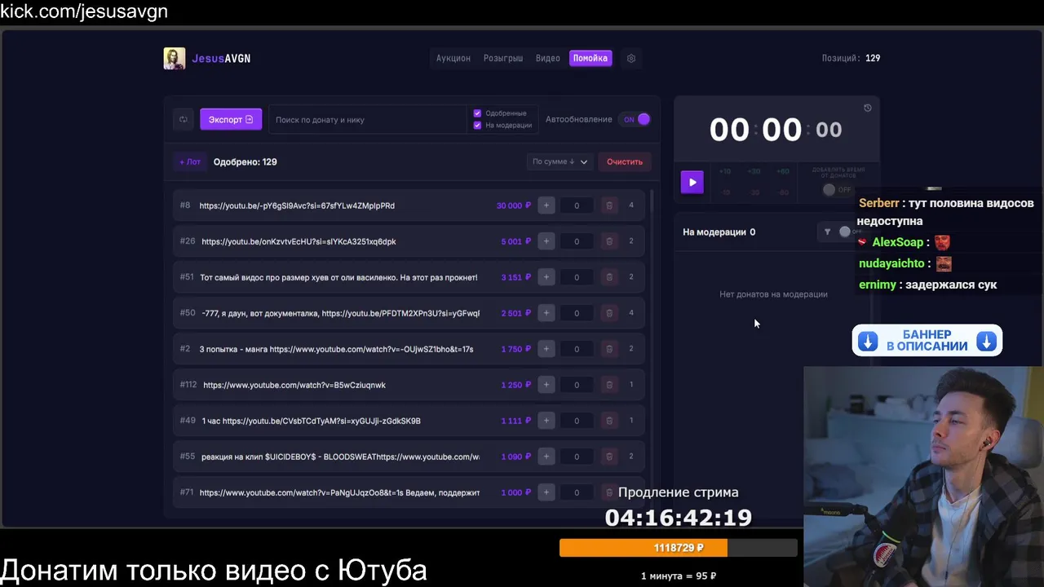Click the refresh icon left of Экспорт
The image size is (1044, 587).
pyautogui.click(x=184, y=120)
